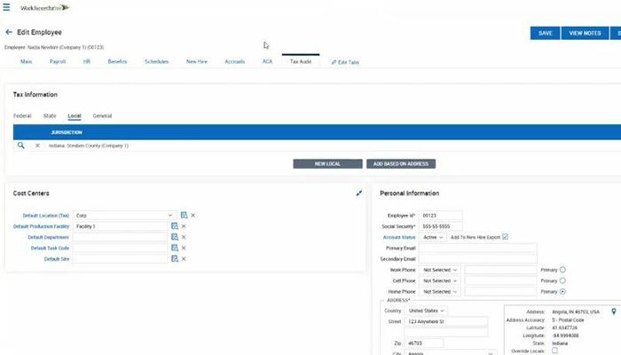Clear Default Site with X icon

(x=184, y=259)
